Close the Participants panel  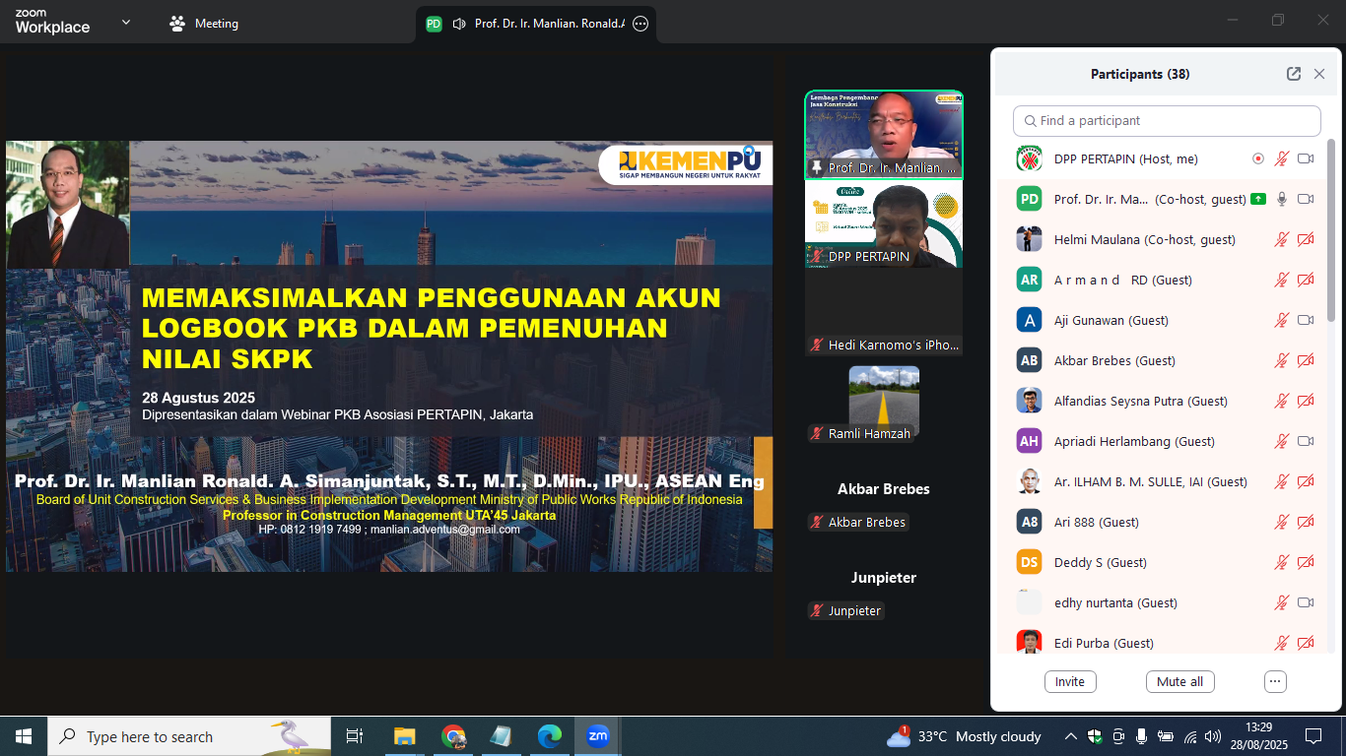(x=1319, y=74)
